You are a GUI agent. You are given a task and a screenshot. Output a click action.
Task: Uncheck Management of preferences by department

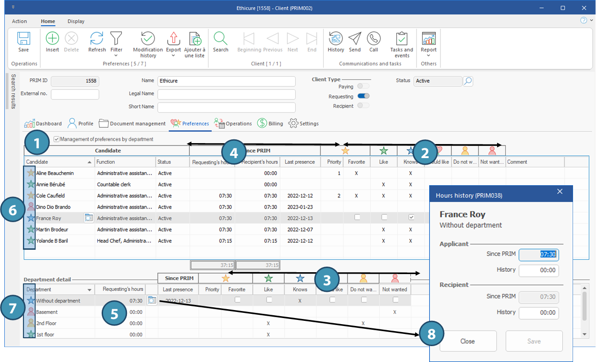57,139
